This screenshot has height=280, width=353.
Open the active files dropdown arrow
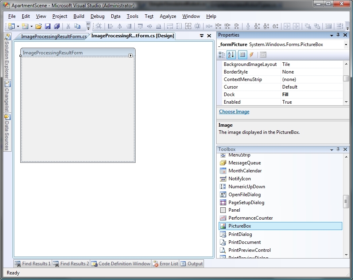click(x=202, y=36)
